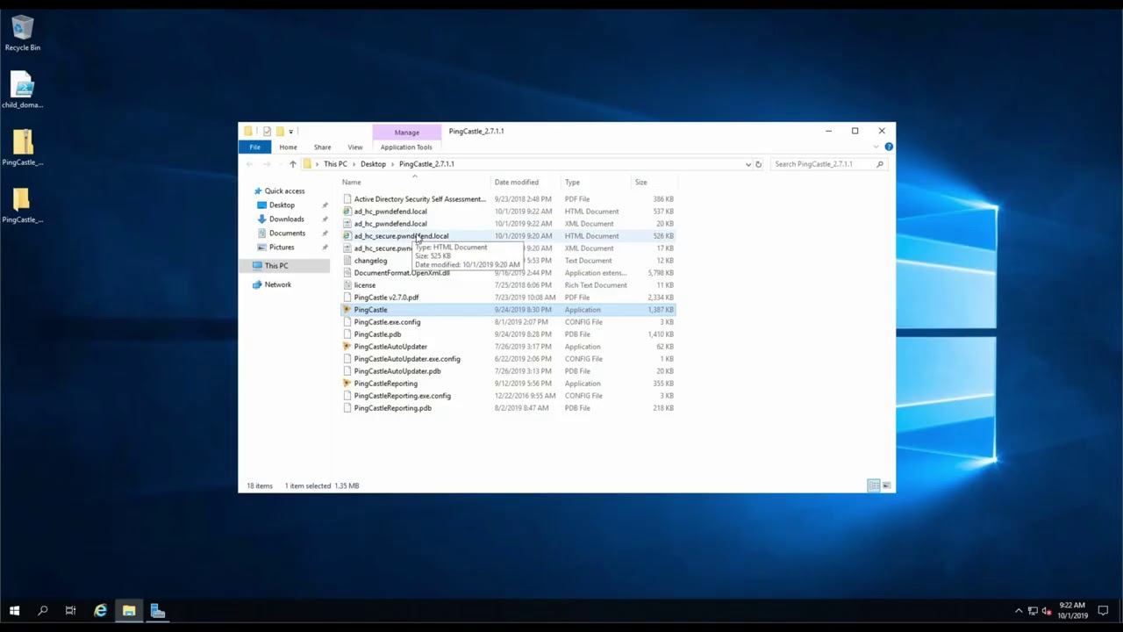Open Task View on the taskbar

(70, 611)
